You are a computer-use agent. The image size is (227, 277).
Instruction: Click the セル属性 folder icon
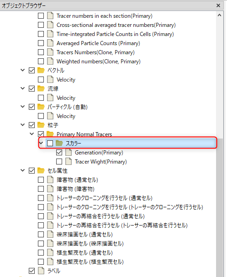[x=41, y=171]
